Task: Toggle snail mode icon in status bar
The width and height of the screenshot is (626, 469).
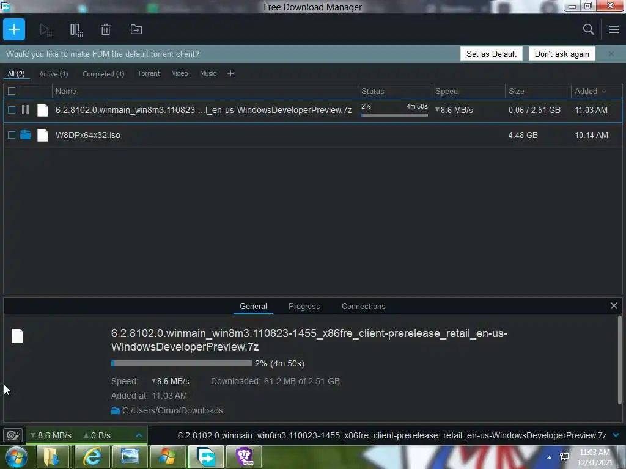Action: 12,435
